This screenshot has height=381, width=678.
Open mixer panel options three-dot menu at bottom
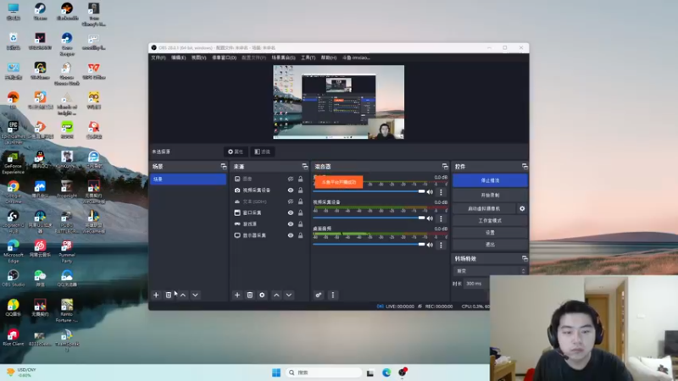click(x=332, y=295)
